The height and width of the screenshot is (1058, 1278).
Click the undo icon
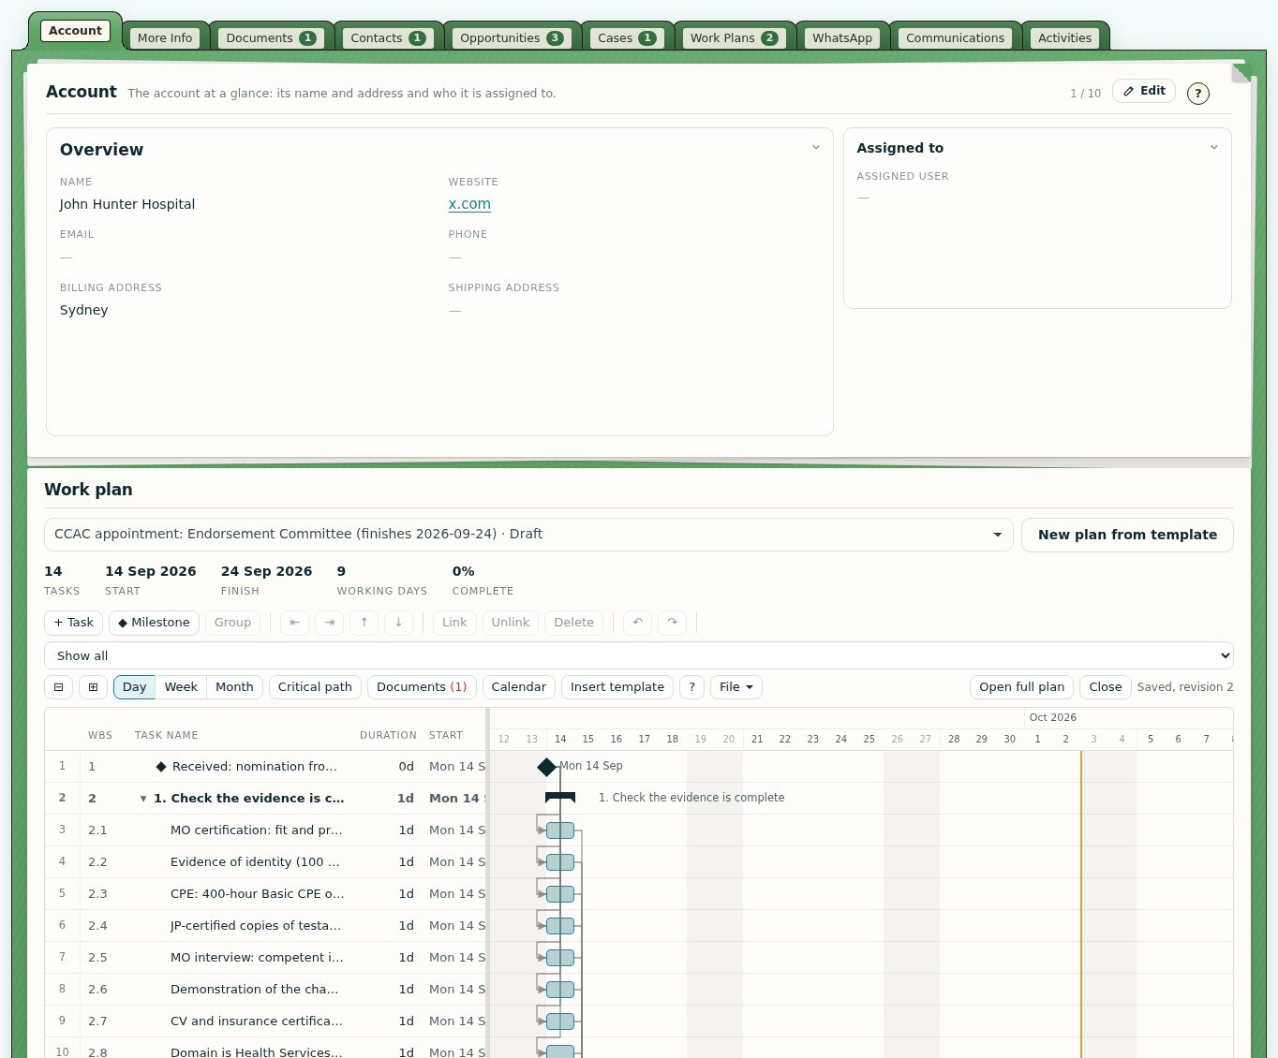coord(637,623)
